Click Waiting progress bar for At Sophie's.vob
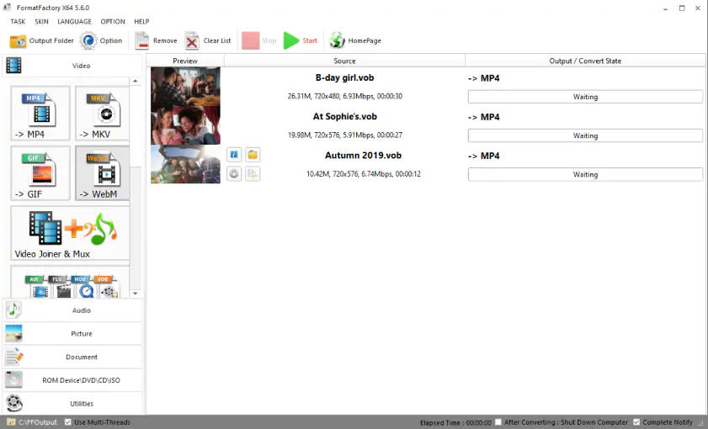Viewport: 708px width, 429px height. click(585, 135)
